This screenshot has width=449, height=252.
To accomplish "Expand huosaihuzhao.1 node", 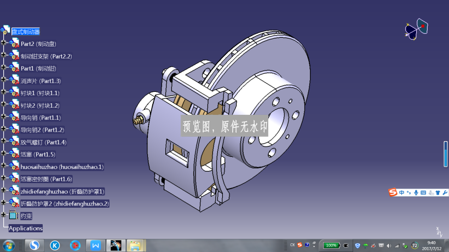I will tap(3, 166).
